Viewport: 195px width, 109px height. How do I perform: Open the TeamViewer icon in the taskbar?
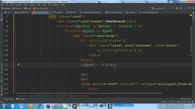click(12, 106)
